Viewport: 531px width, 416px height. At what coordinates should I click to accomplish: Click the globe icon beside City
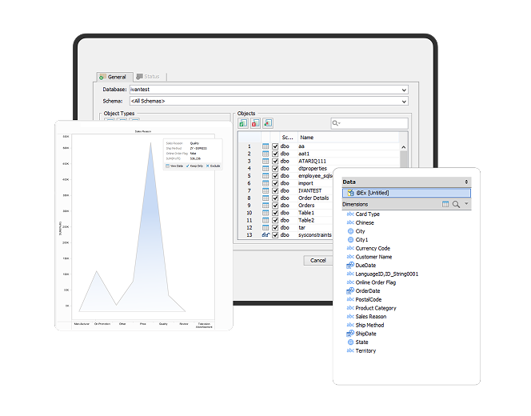(350, 231)
